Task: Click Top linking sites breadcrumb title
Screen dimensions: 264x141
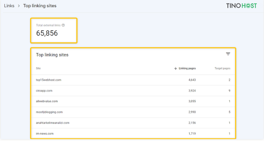Action: coord(40,6)
